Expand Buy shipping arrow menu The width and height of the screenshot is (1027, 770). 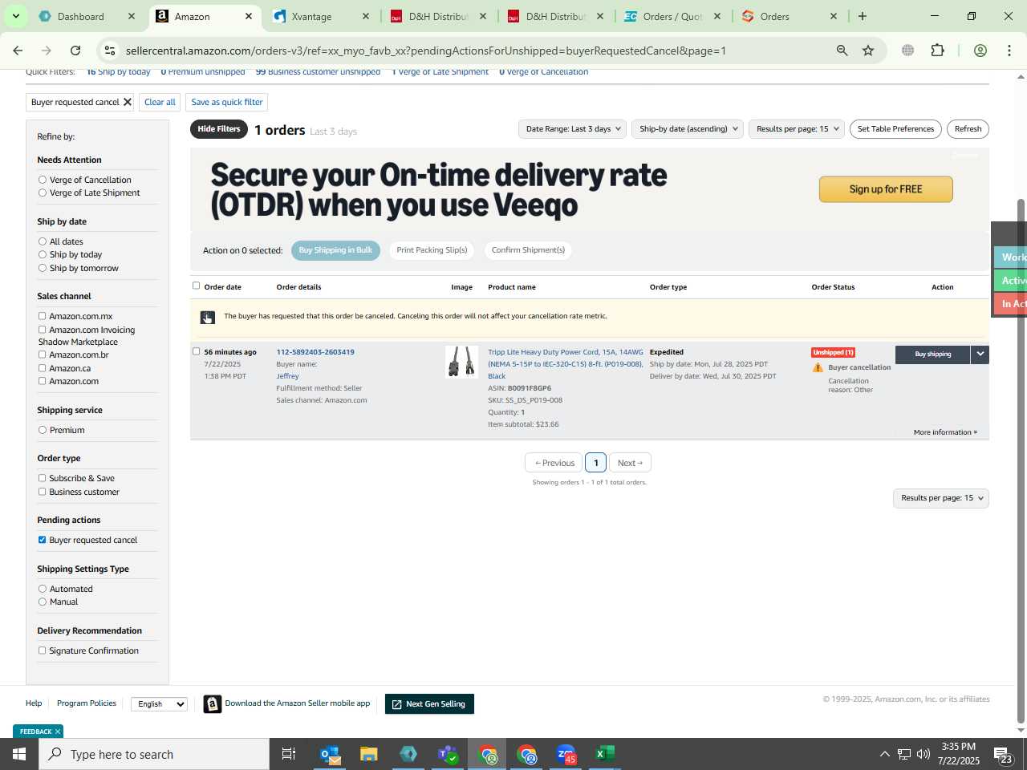(x=980, y=354)
